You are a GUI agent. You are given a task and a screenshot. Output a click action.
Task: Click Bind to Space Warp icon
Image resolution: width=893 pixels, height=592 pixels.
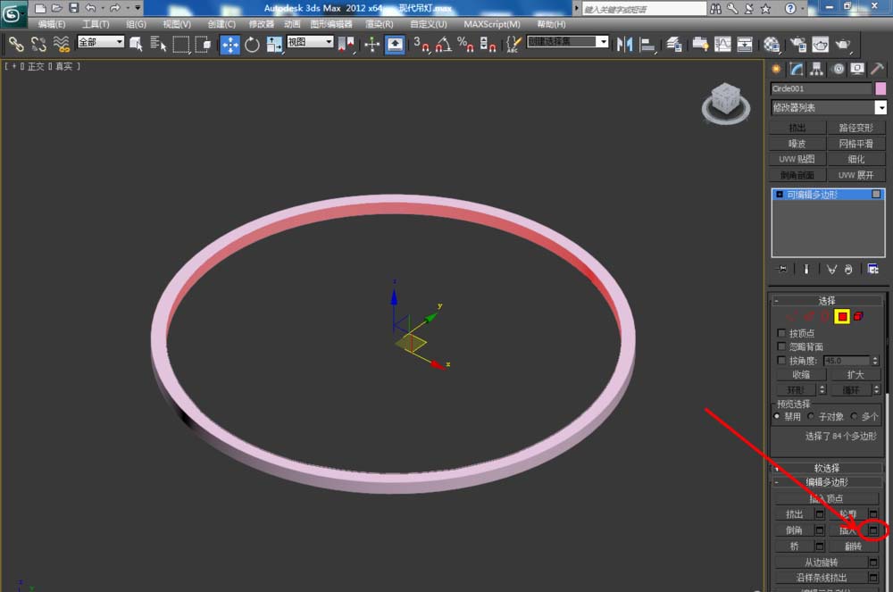[x=61, y=44]
